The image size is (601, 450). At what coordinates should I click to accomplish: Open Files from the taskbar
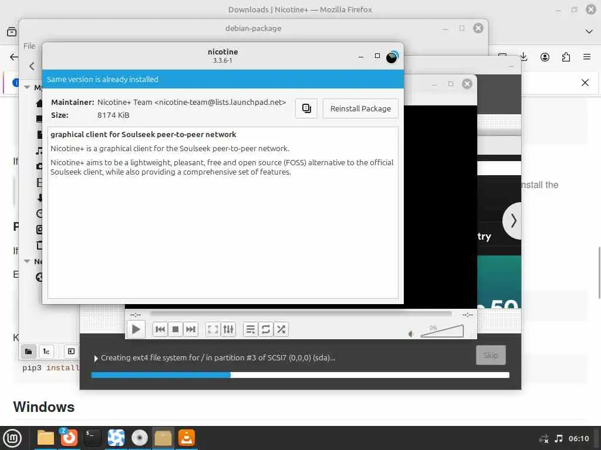pos(45,438)
